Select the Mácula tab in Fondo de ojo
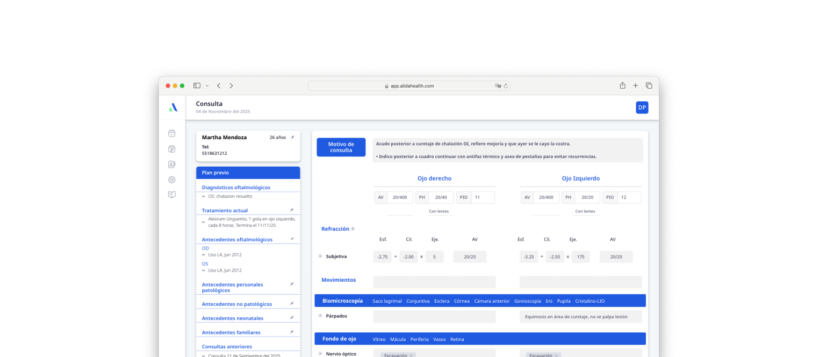The image size is (819, 357). tap(398, 339)
